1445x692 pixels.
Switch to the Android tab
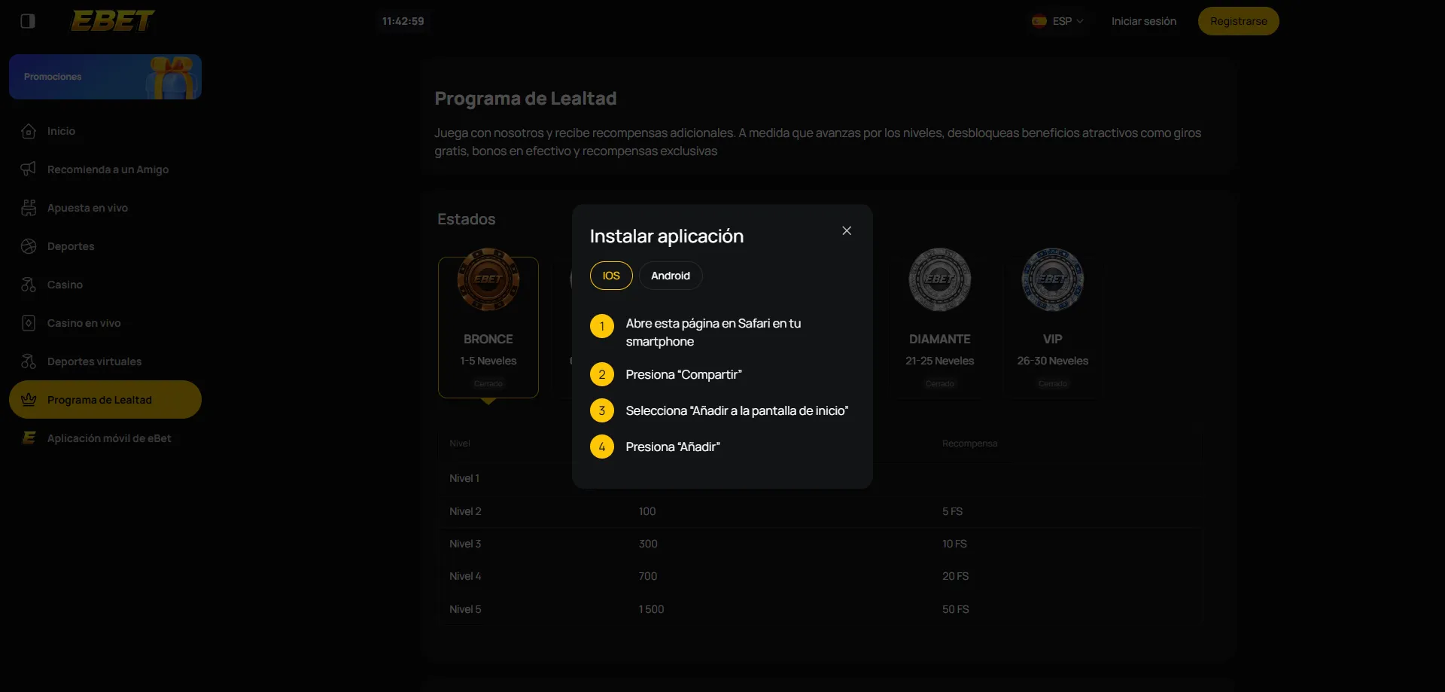tap(671, 276)
